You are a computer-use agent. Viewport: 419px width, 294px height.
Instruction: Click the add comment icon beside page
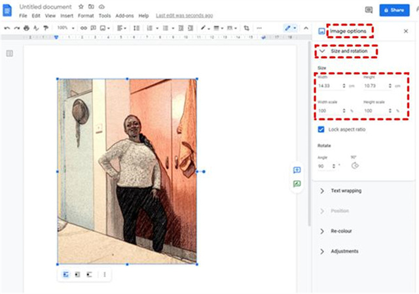point(297,170)
